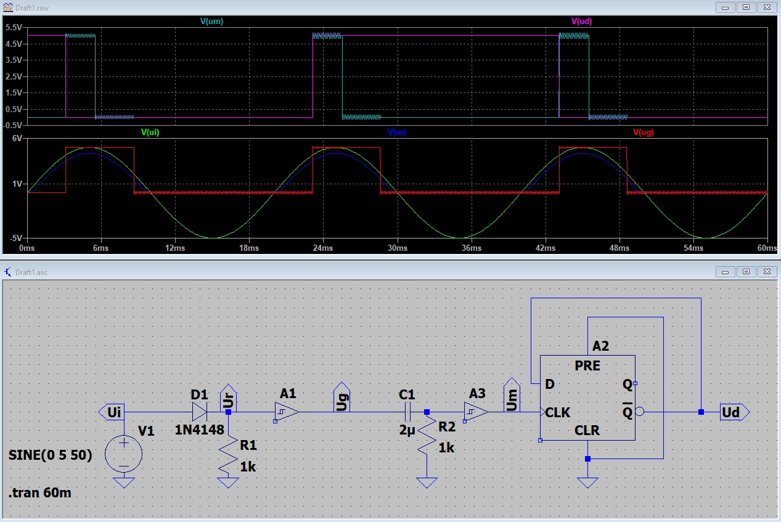The height and width of the screenshot is (522, 781).
Task: Click the 6V lower-pane axis label
Action: click(18, 139)
